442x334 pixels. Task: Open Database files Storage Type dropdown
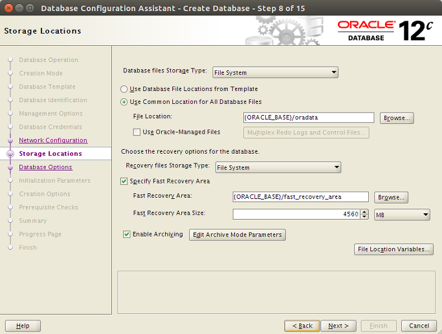275,72
